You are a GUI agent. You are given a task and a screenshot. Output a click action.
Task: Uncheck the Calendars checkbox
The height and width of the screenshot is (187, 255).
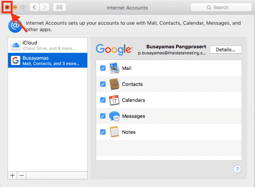103,100
